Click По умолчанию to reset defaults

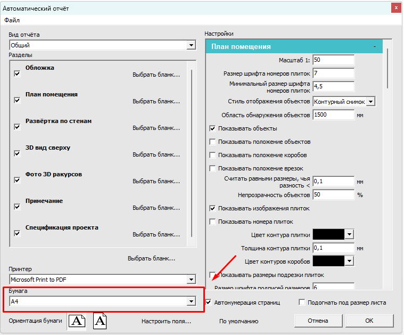pos(238,321)
